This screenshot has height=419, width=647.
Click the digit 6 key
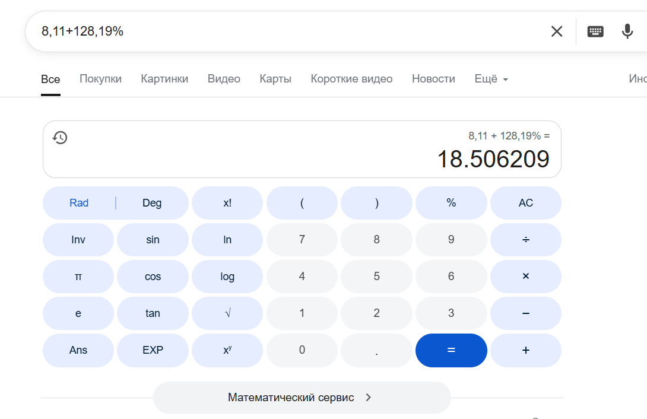(451, 277)
